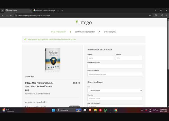Click the taskbar Búsqueda search box
The height and width of the screenshot is (121, 169).
(69, 110)
